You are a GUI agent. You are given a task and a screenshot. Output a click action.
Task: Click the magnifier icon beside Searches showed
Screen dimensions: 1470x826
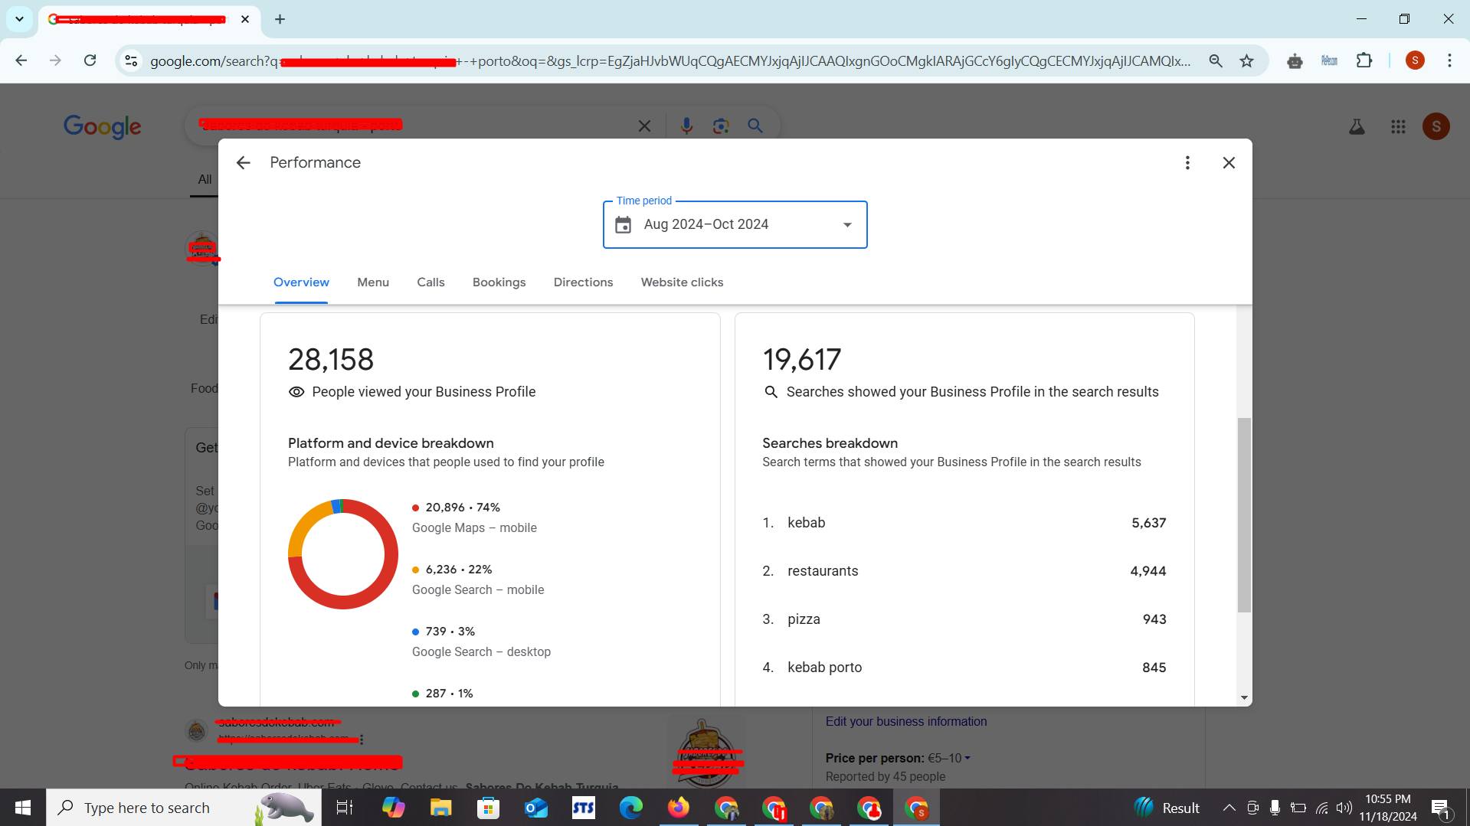click(x=771, y=392)
